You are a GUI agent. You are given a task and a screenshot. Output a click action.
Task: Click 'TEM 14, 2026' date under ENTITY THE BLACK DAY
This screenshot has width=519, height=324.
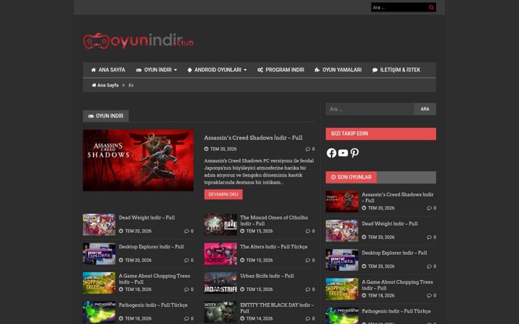point(259,319)
